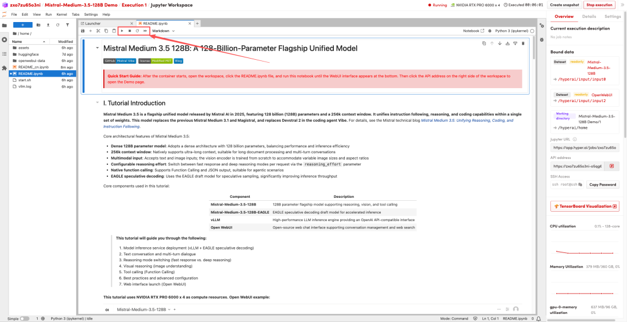Click the Create snapshot button
The image size is (627, 322).
[x=564, y=5]
